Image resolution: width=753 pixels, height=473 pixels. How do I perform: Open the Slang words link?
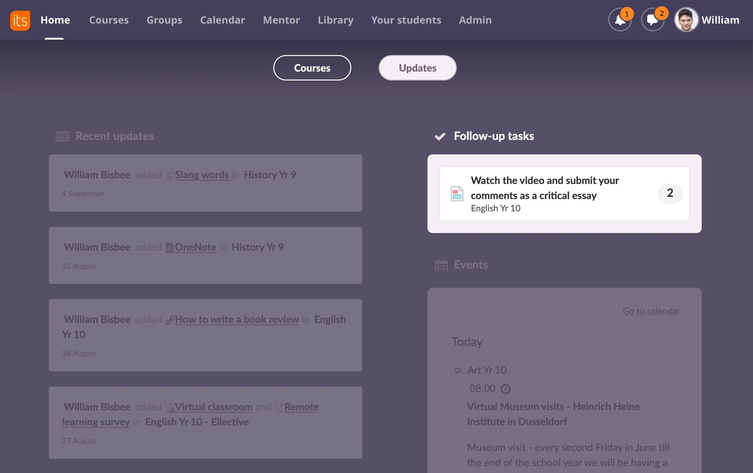click(202, 175)
